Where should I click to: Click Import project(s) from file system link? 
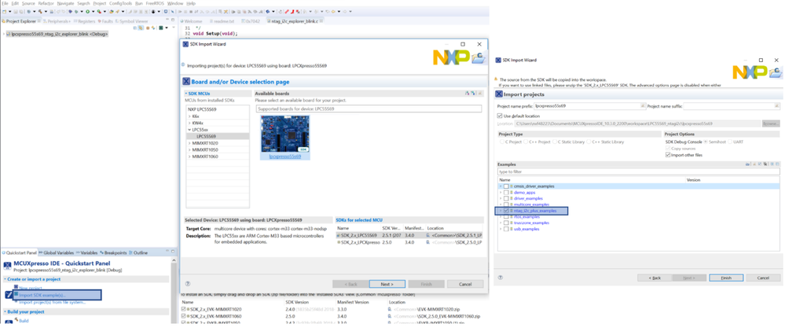pos(52,302)
